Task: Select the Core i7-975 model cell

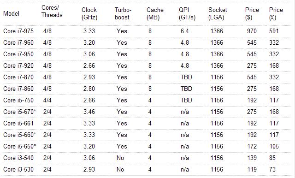Action: (18, 31)
